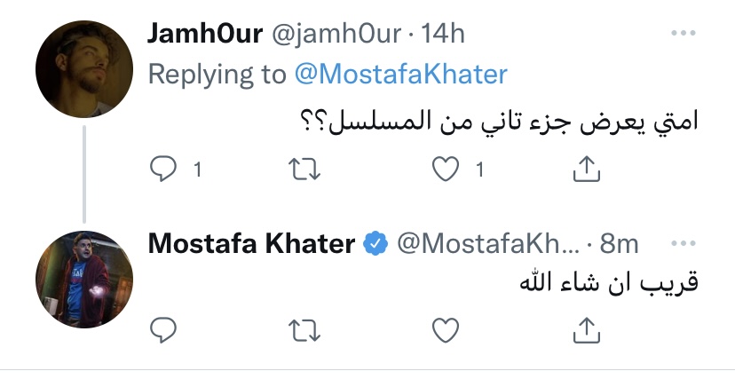
Task: Open the 8m timestamp of Mostafa's reply
Action: click(x=619, y=243)
